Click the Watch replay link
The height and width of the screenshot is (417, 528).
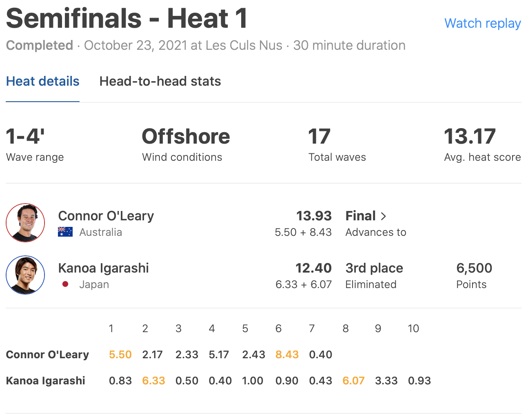[x=482, y=23]
